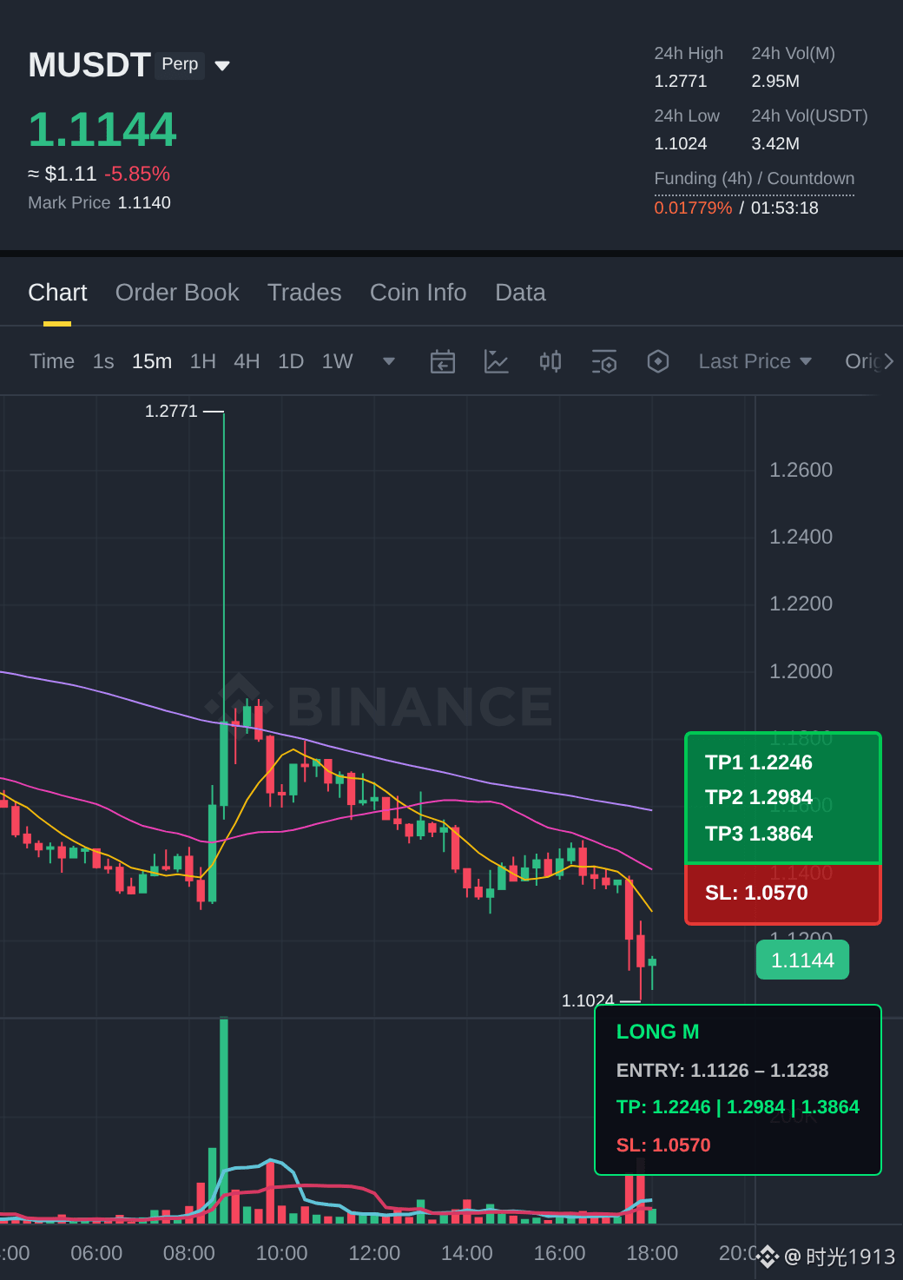Tap the 24h Low value 1.1024

pyautogui.click(x=681, y=143)
